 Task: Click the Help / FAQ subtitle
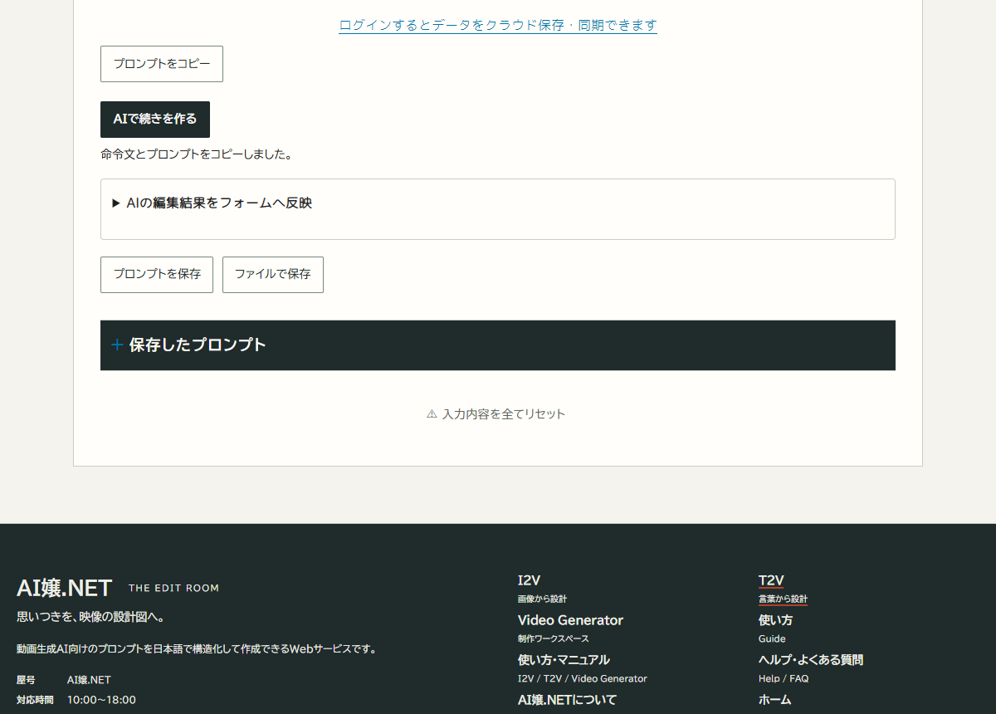click(784, 678)
